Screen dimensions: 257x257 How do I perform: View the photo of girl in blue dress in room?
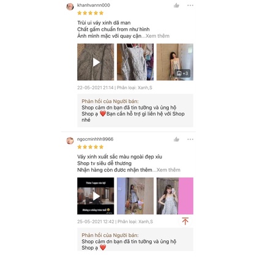[135, 196]
